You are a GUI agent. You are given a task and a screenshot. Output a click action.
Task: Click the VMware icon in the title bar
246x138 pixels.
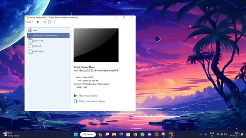(27, 17)
